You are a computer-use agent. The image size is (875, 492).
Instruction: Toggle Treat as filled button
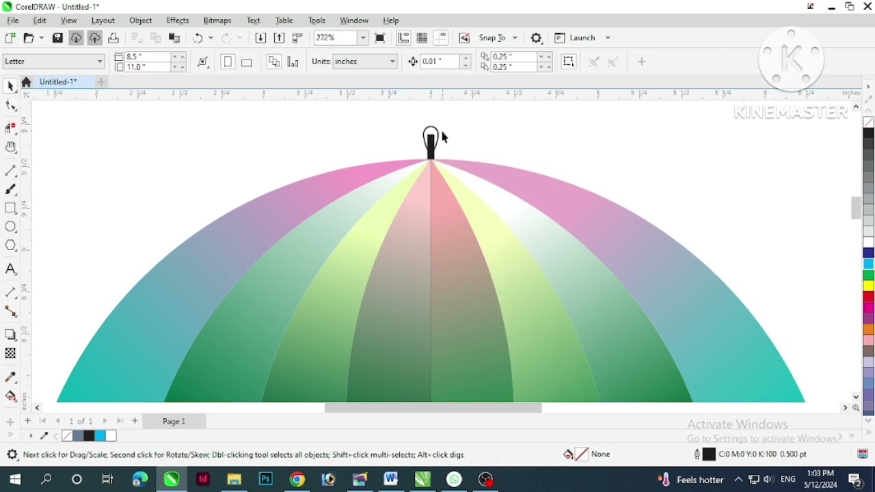pos(568,61)
